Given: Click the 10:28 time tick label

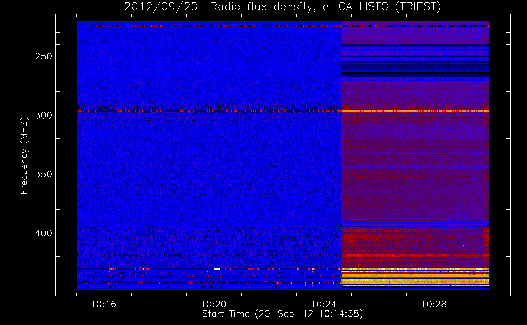Looking at the screenshot, I should coord(434,305).
